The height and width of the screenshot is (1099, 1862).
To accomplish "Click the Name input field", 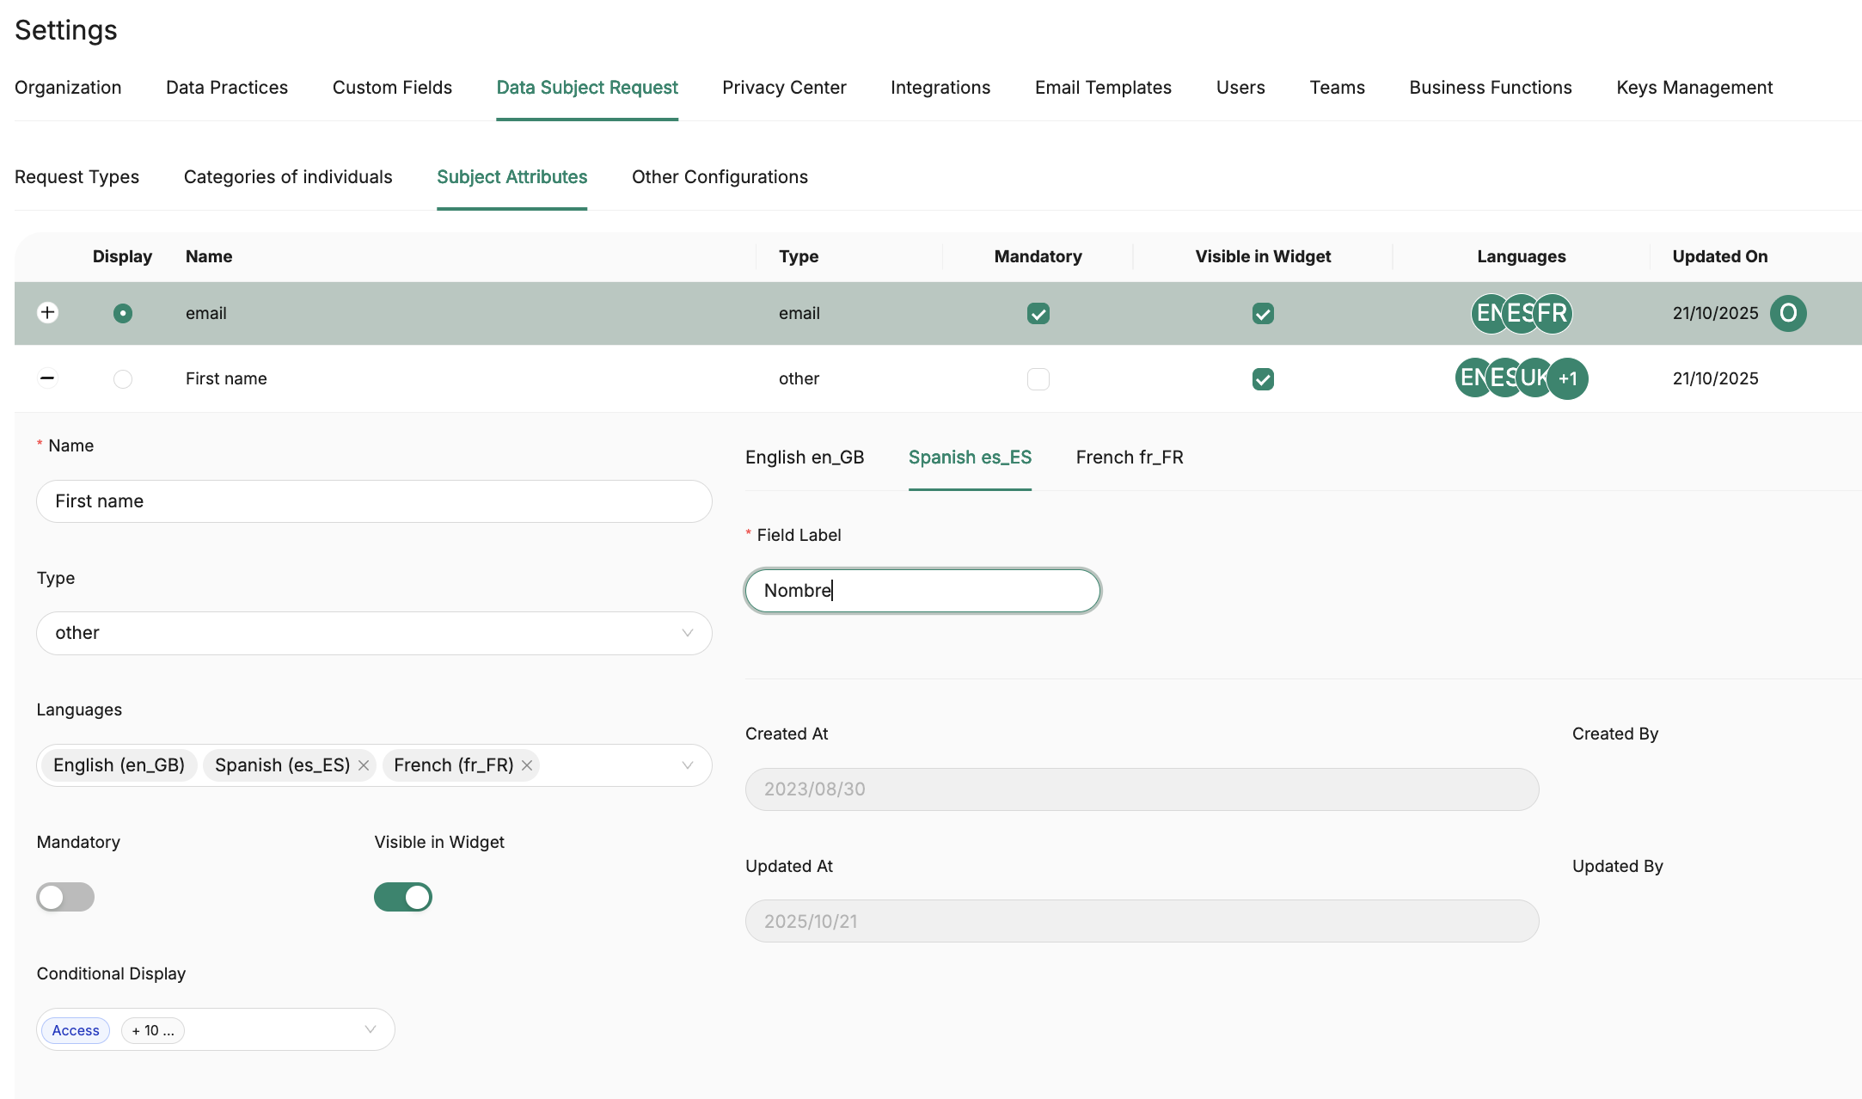I will click(374, 501).
